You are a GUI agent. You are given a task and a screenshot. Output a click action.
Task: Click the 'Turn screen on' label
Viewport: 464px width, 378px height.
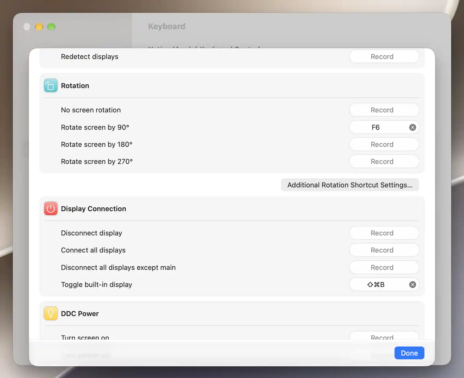[x=85, y=337]
